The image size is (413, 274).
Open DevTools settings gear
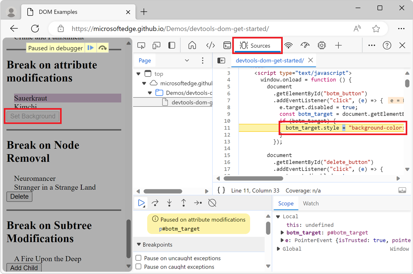[x=322, y=45]
